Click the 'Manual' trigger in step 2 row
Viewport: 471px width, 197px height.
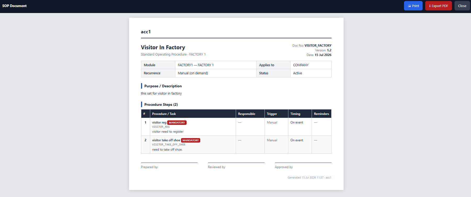(272, 140)
